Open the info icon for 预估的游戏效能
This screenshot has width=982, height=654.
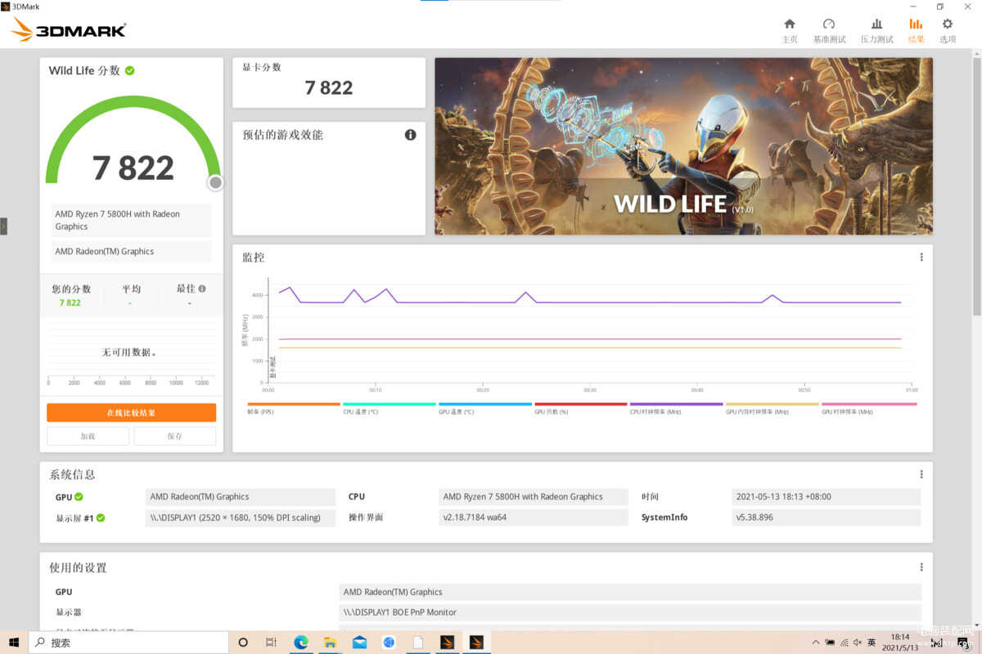410,134
